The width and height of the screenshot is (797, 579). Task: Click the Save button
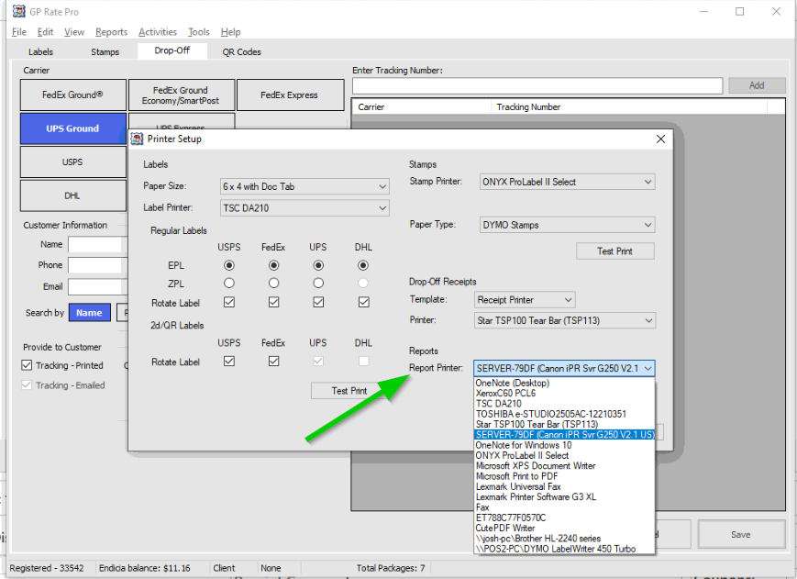pos(740,534)
